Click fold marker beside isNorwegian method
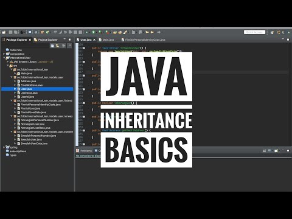292x219 pixels. pos(84,103)
